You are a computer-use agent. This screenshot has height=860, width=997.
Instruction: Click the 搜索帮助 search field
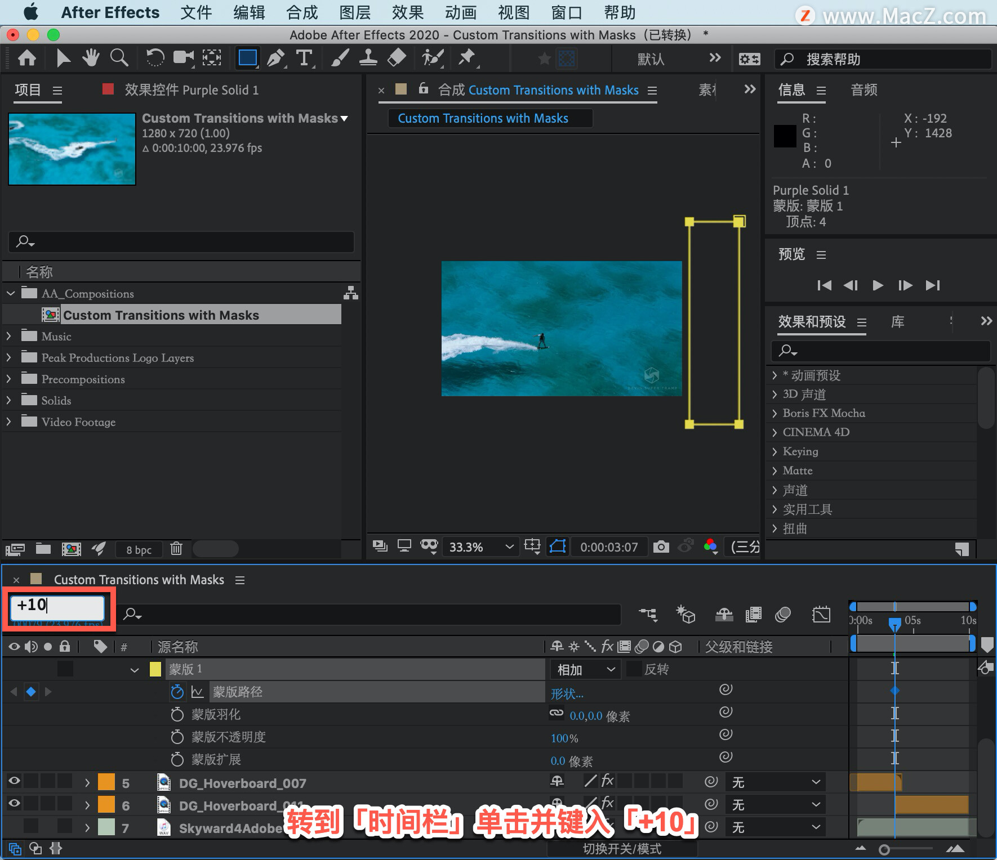coord(883,59)
